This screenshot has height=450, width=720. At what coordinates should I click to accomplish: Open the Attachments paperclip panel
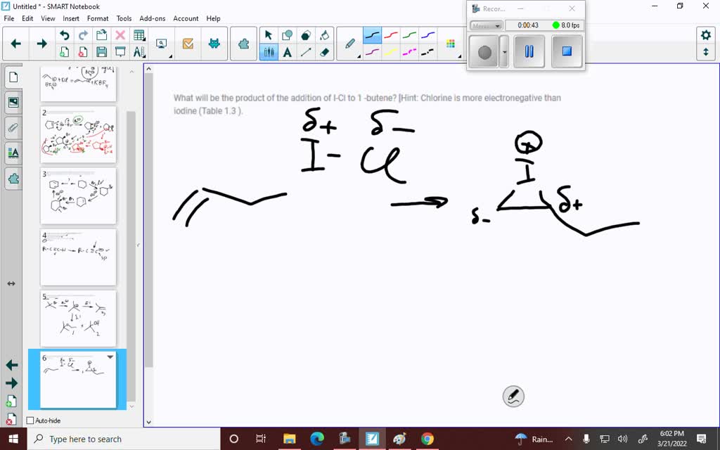[13, 127]
